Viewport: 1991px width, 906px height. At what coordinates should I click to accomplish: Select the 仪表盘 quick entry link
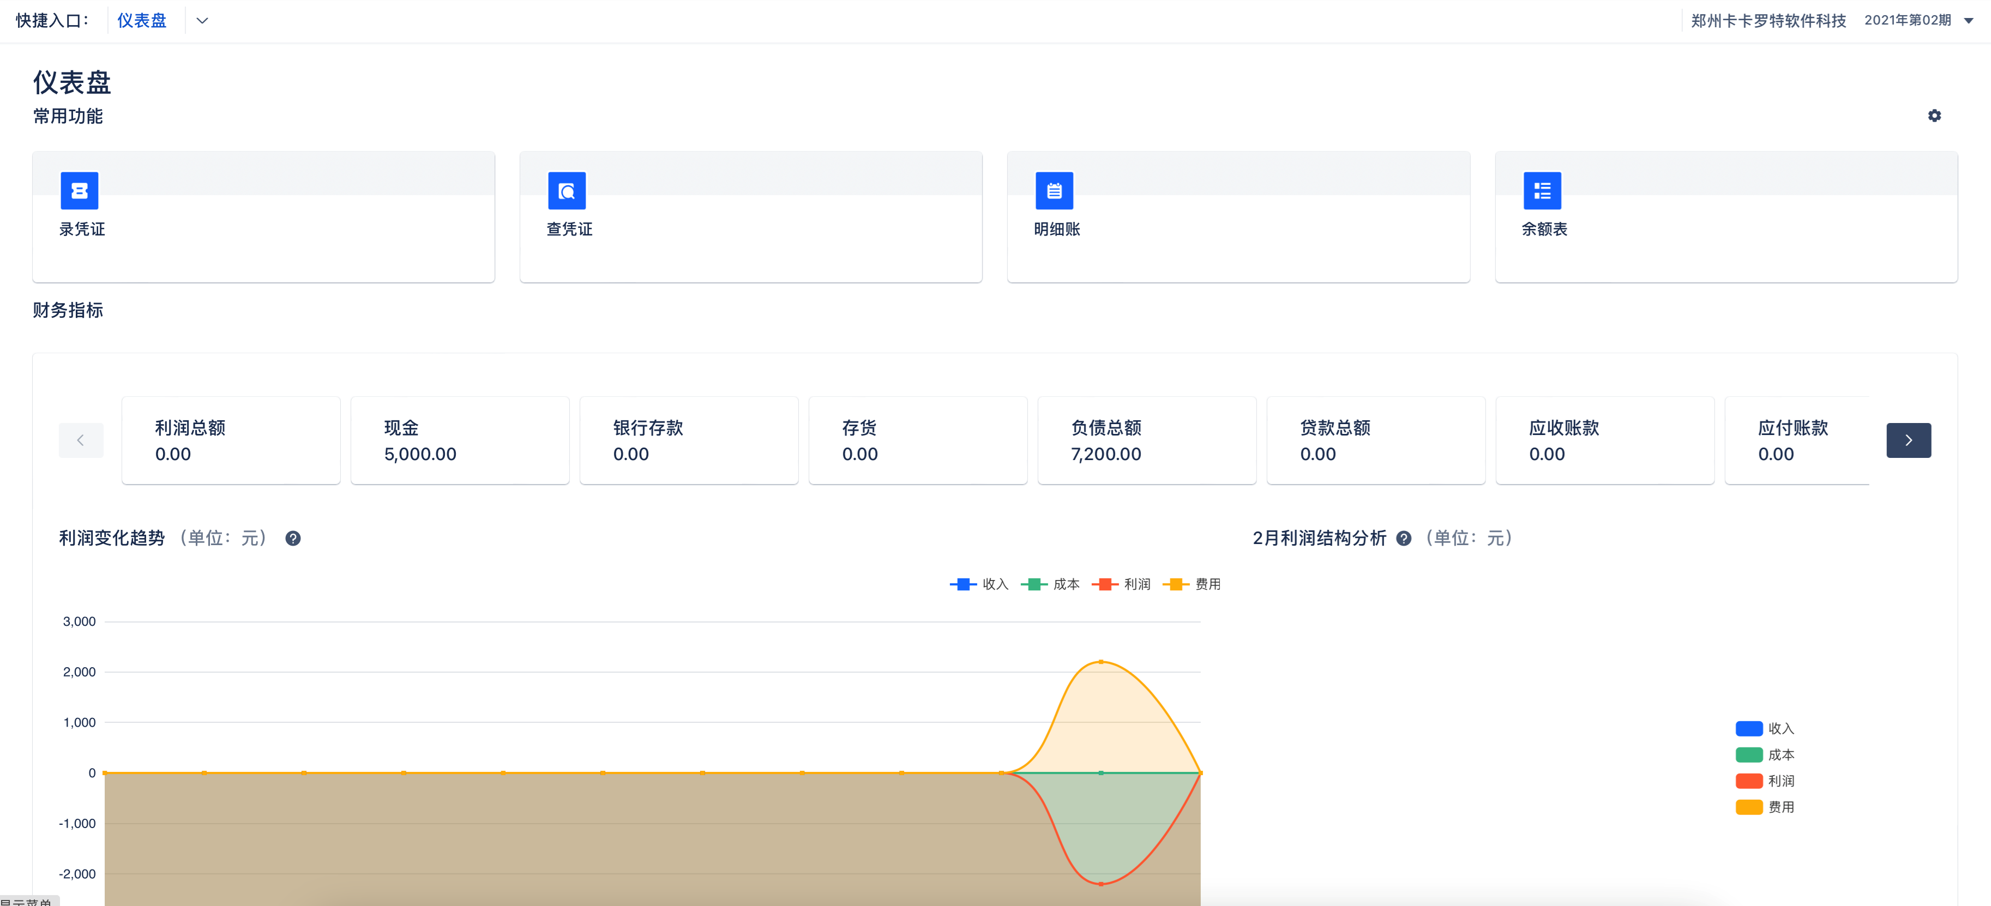(142, 20)
